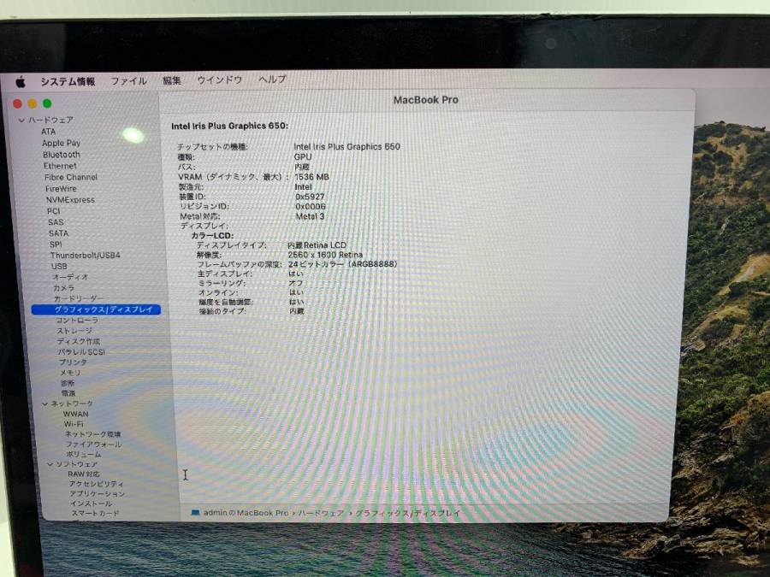
Task: Select ストレージ in the sidebar
Action: [x=74, y=331]
